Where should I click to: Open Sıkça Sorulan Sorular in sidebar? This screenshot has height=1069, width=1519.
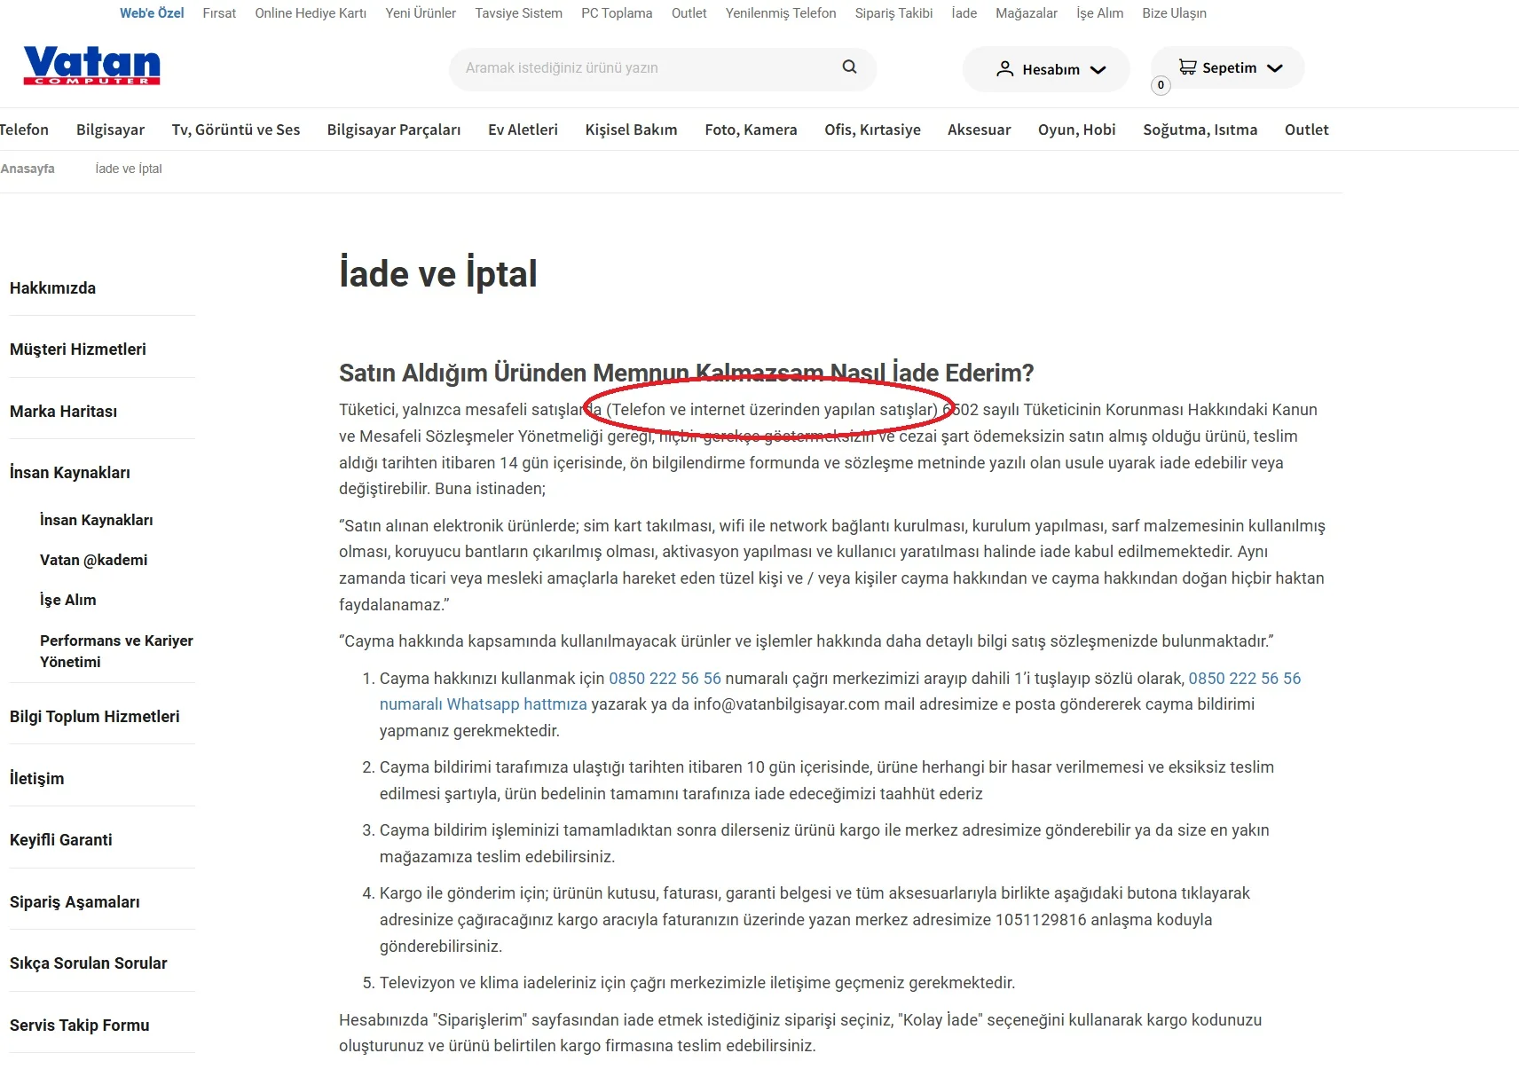[x=89, y=963]
